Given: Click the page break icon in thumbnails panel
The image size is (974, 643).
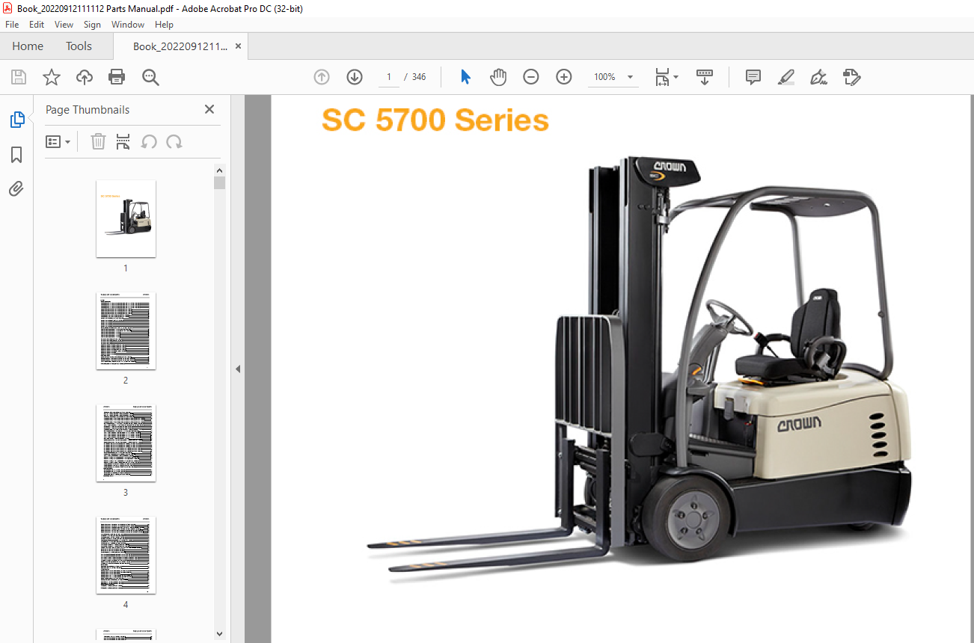Looking at the screenshot, I should (x=123, y=141).
